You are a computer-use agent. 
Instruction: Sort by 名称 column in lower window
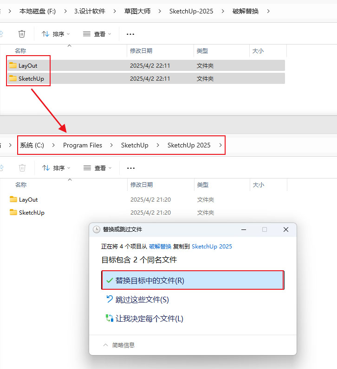click(x=21, y=185)
